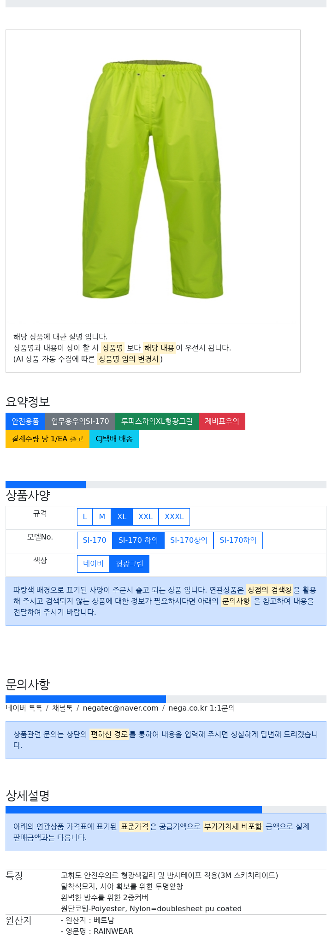Select the XXXL size
The width and height of the screenshot is (332, 937).
click(174, 517)
